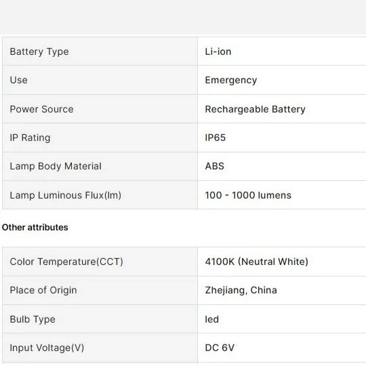The width and height of the screenshot is (366, 366).
Task: Select the DC 6V input voltage value
Action: pyautogui.click(x=220, y=348)
